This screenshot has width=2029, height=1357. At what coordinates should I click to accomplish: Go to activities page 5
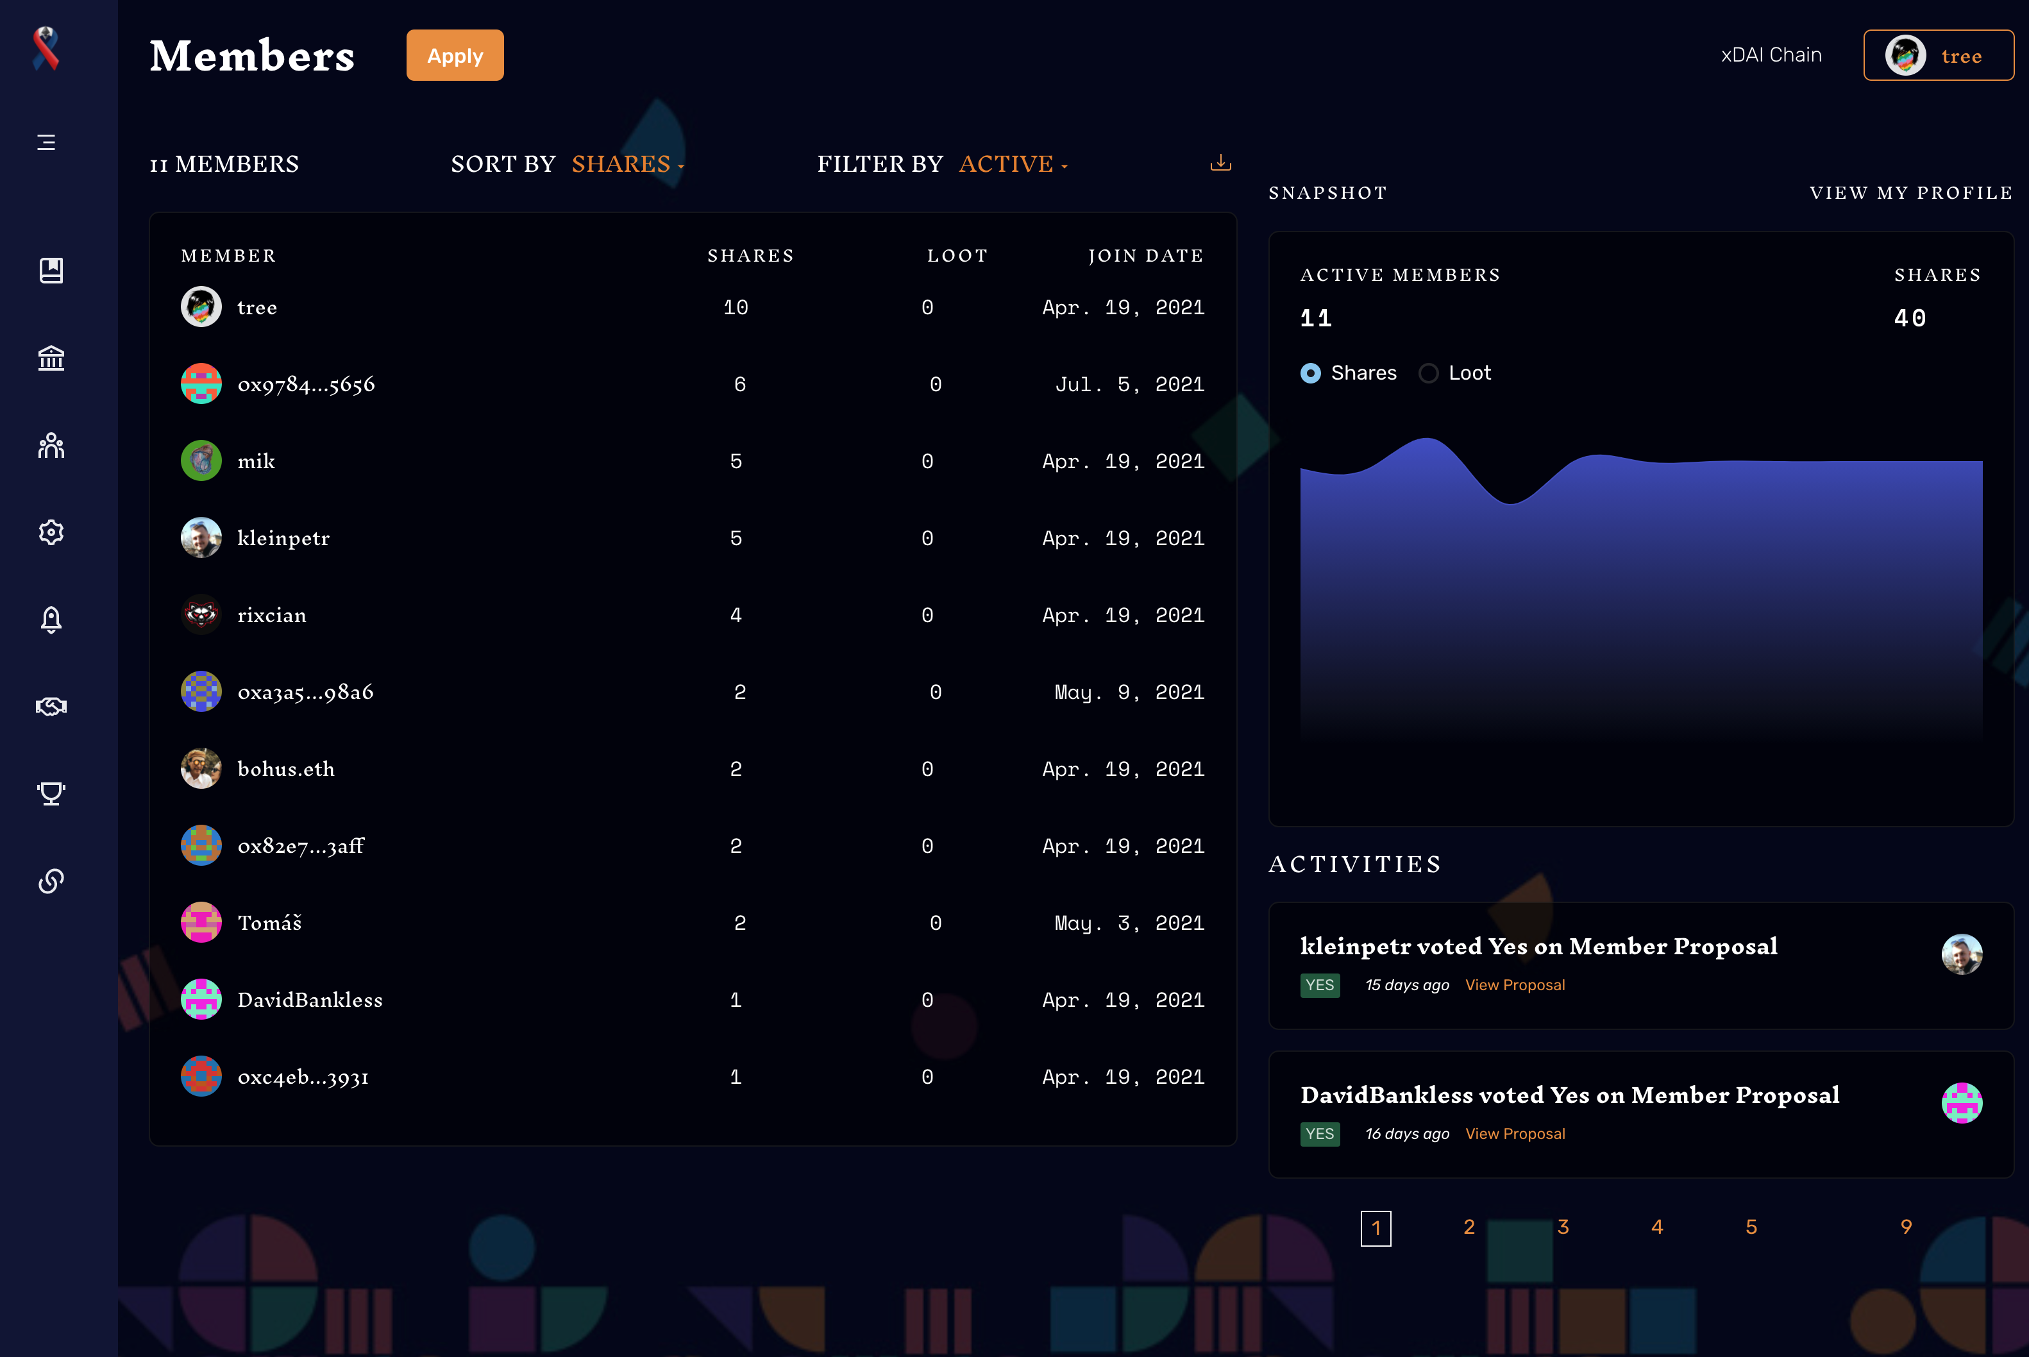click(x=1751, y=1227)
